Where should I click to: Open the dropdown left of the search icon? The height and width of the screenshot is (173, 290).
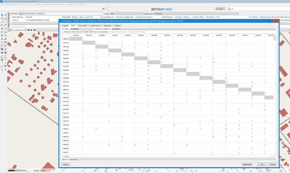(x=220, y=9)
